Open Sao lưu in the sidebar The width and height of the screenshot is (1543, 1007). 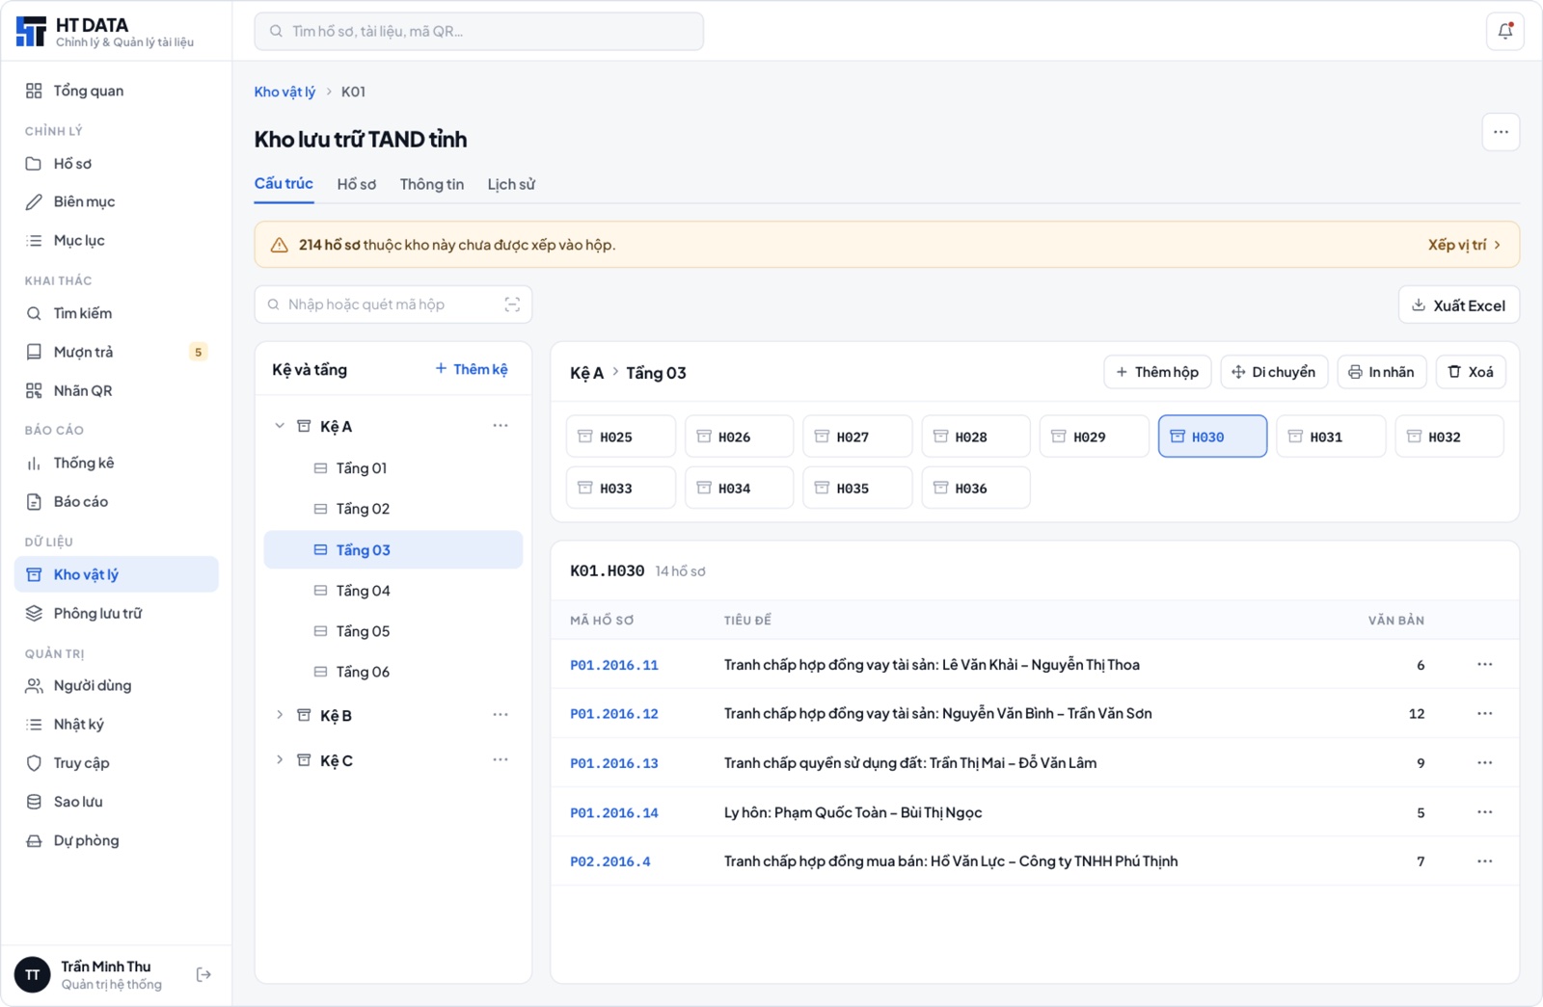pos(117,802)
